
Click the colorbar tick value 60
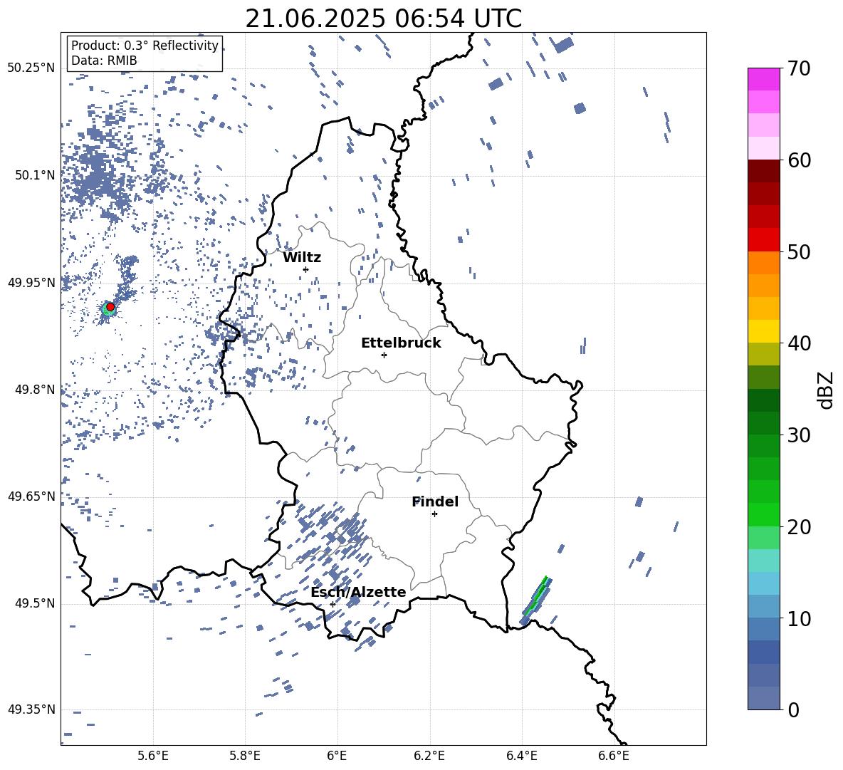(x=799, y=160)
